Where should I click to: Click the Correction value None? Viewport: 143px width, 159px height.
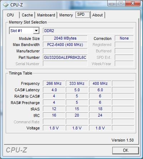(124, 38)
